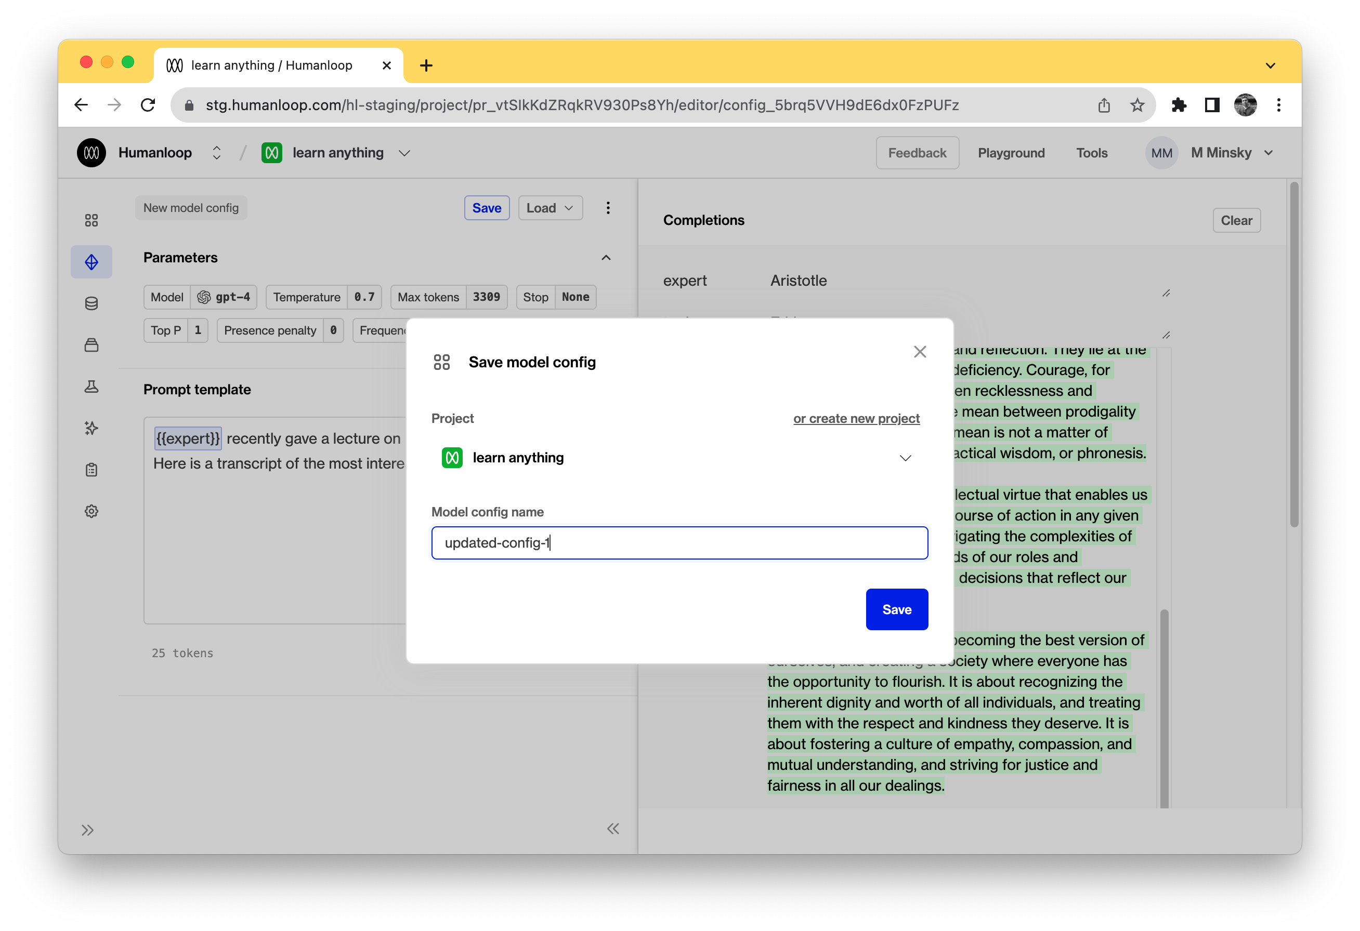
Task: Open the flask experiments icon in sidebar
Action: (x=91, y=387)
